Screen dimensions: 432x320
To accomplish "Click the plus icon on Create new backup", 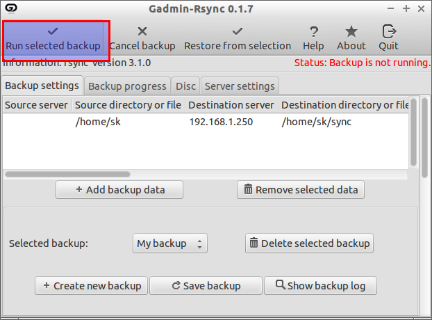I will 47,285.
